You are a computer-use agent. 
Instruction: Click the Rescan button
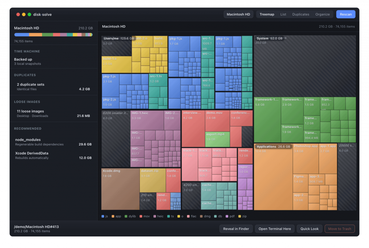346,14
